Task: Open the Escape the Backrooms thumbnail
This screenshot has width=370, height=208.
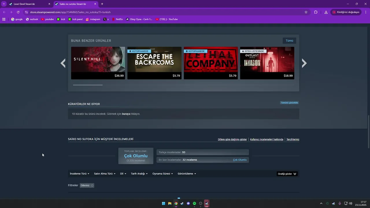Action: (x=154, y=63)
